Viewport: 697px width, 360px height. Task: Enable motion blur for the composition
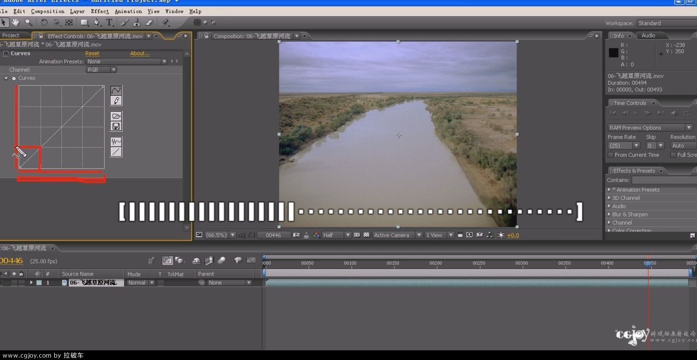221,260
